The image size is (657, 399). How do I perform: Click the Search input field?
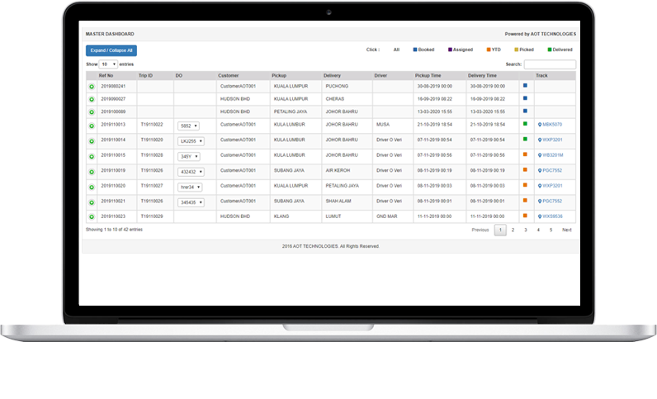pos(550,64)
